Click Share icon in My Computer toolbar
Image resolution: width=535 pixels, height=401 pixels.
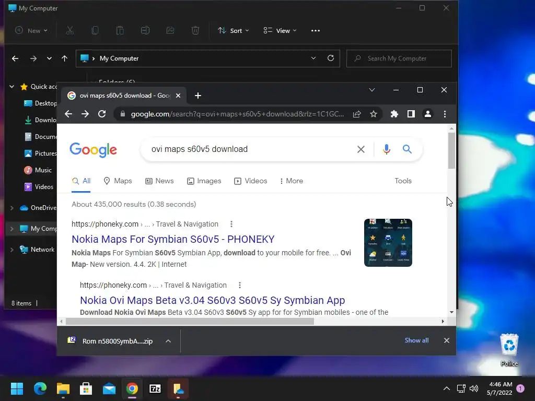tap(170, 31)
